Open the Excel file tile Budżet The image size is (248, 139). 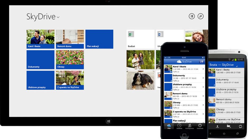coord(140,39)
